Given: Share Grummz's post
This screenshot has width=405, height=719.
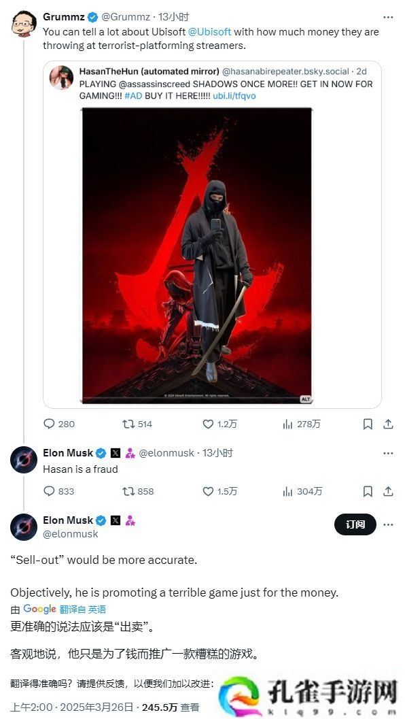Looking at the screenshot, I should [389, 424].
